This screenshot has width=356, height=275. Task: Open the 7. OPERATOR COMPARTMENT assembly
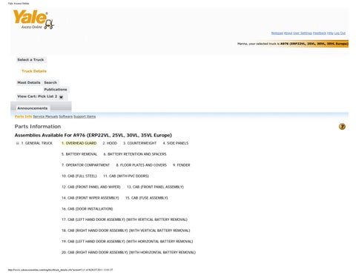(x=85, y=165)
